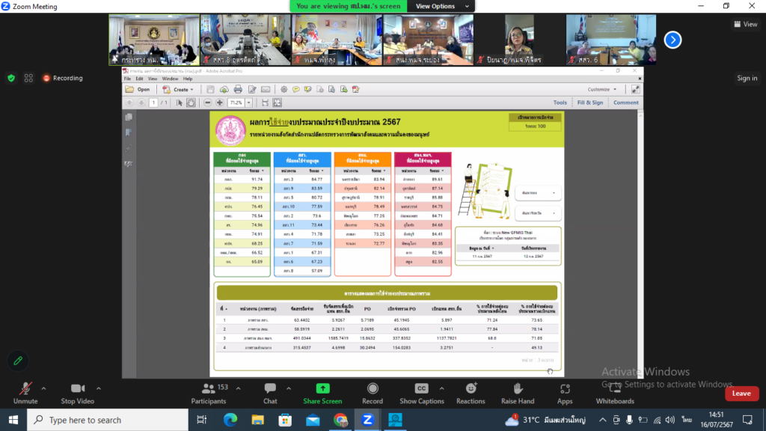The width and height of the screenshot is (766, 431).
Task: Open the Zoom Apps icon
Action: click(565, 394)
